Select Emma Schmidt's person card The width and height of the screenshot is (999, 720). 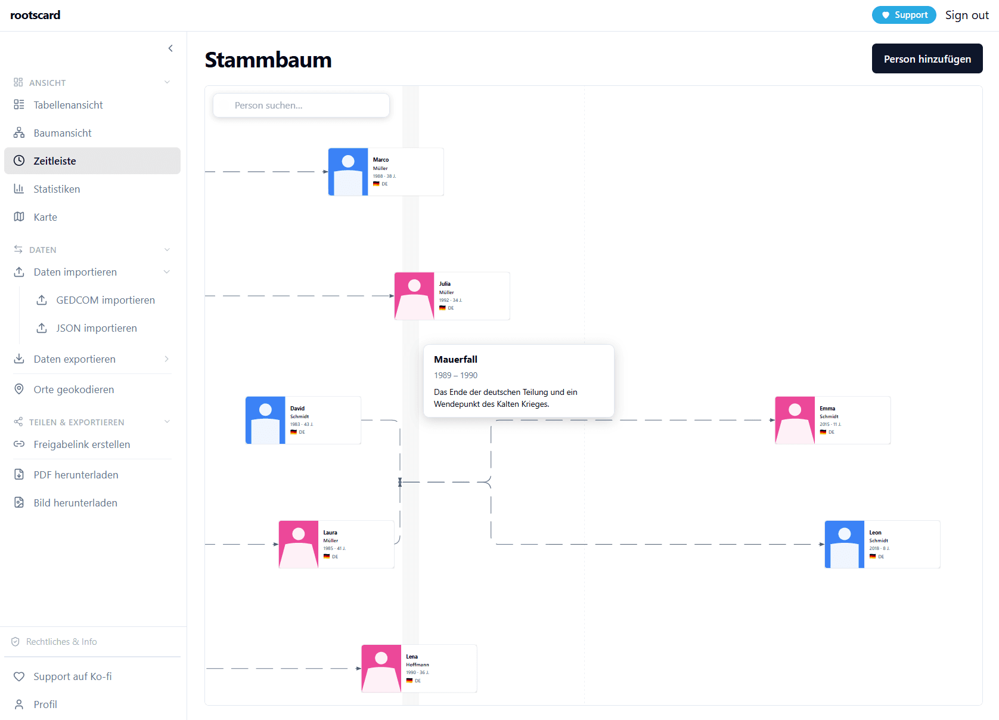833,421
